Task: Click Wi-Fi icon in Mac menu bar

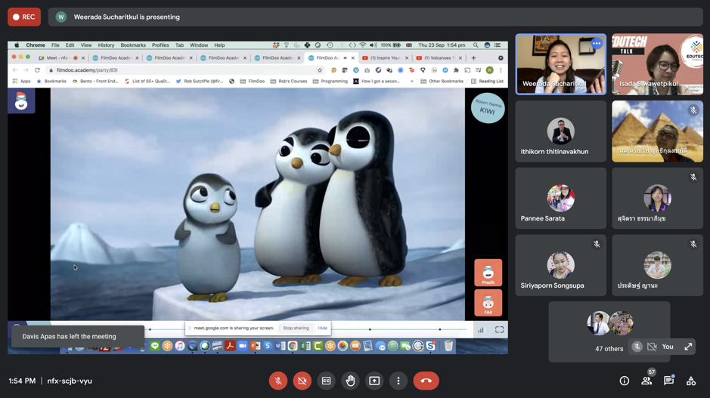Action: (x=363, y=45)
